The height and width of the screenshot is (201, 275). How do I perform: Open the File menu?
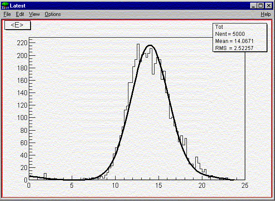click(7, 14)
